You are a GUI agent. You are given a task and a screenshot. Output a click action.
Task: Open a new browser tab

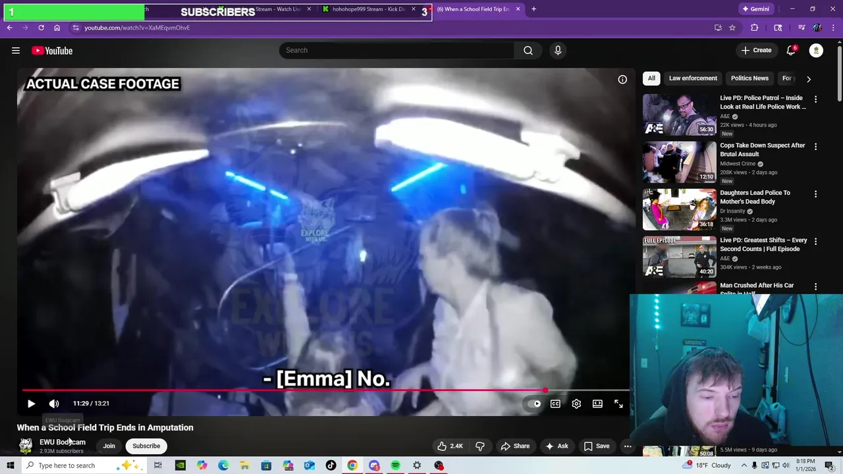point(533,9)
